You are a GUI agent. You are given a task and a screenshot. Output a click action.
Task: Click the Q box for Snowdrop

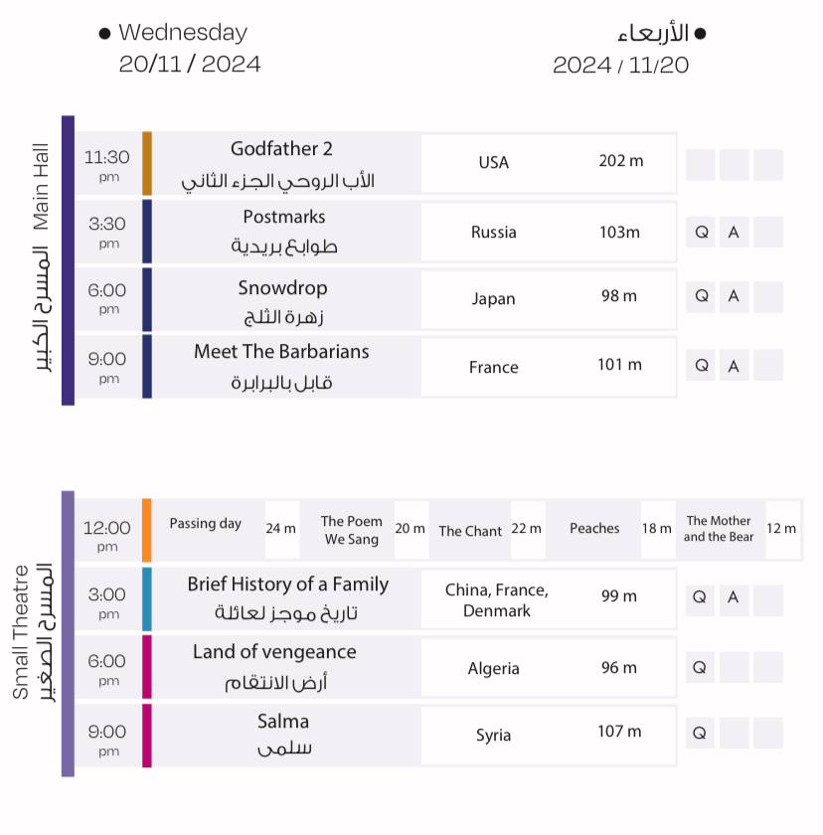point(702,296)
